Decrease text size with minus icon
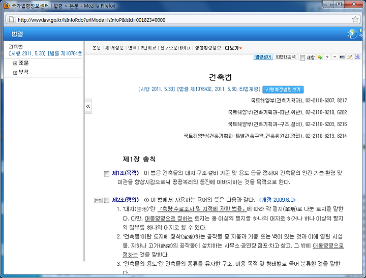The width and height of the screenshot is (366, 278). tap(334, 57)
